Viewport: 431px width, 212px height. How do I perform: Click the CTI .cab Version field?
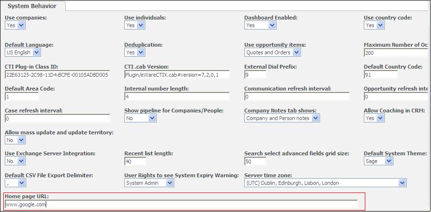click(177, 74)
